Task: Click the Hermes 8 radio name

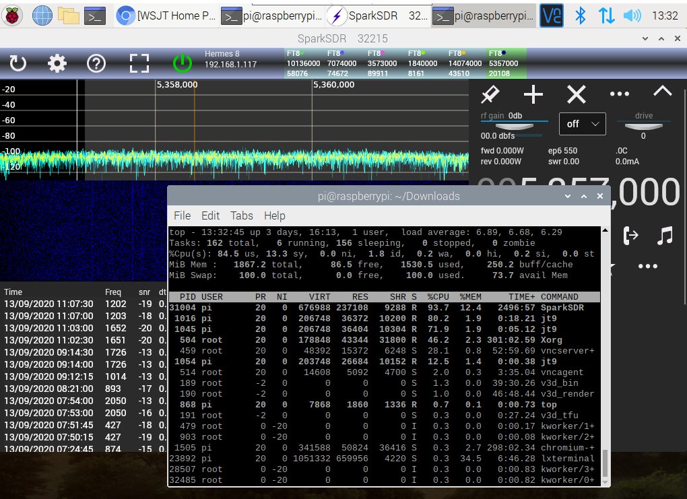Action: pyautogui.click(x=222, y=53)
